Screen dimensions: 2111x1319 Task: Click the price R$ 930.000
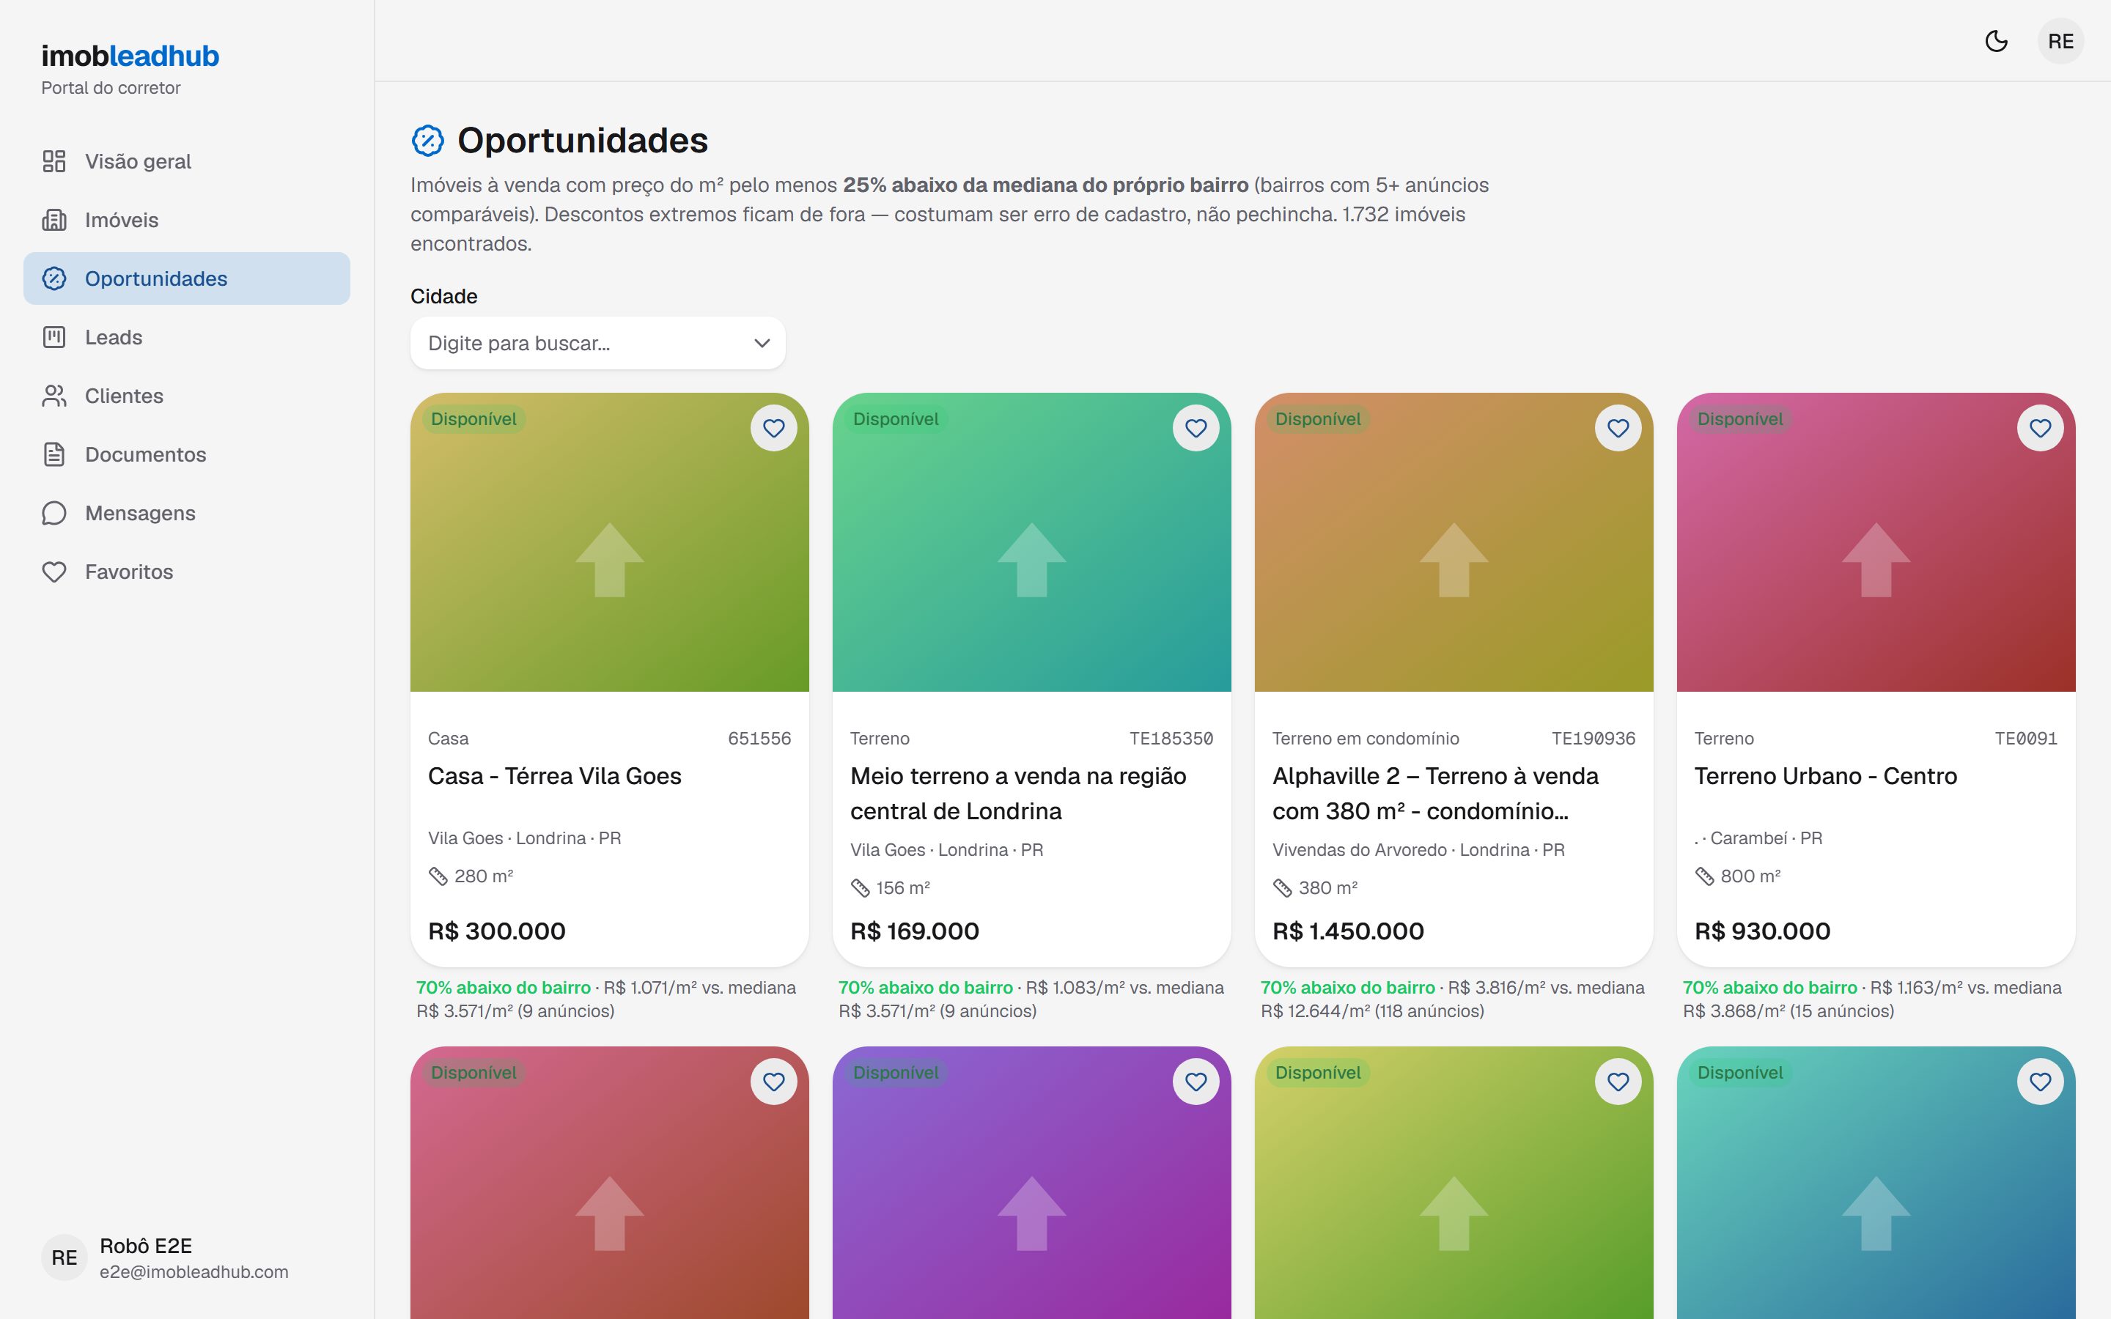[1763, 931]
